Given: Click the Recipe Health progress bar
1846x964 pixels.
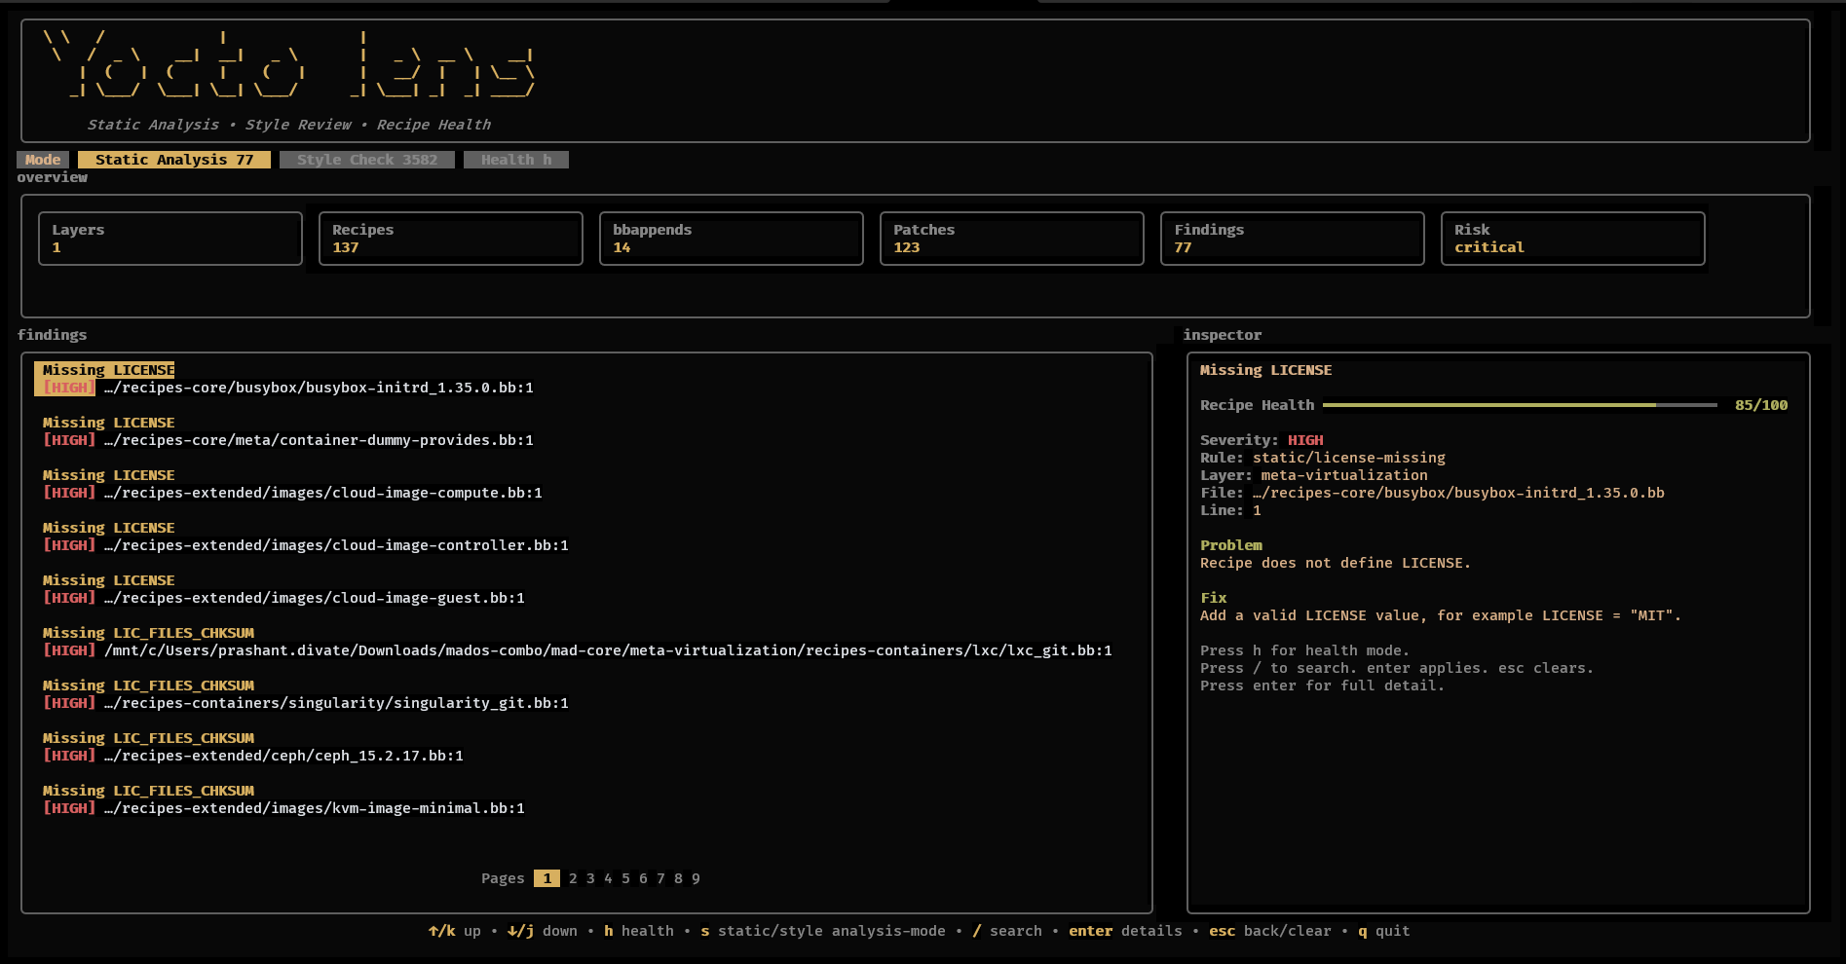Looking at the screenshot, I should 1520,405.
